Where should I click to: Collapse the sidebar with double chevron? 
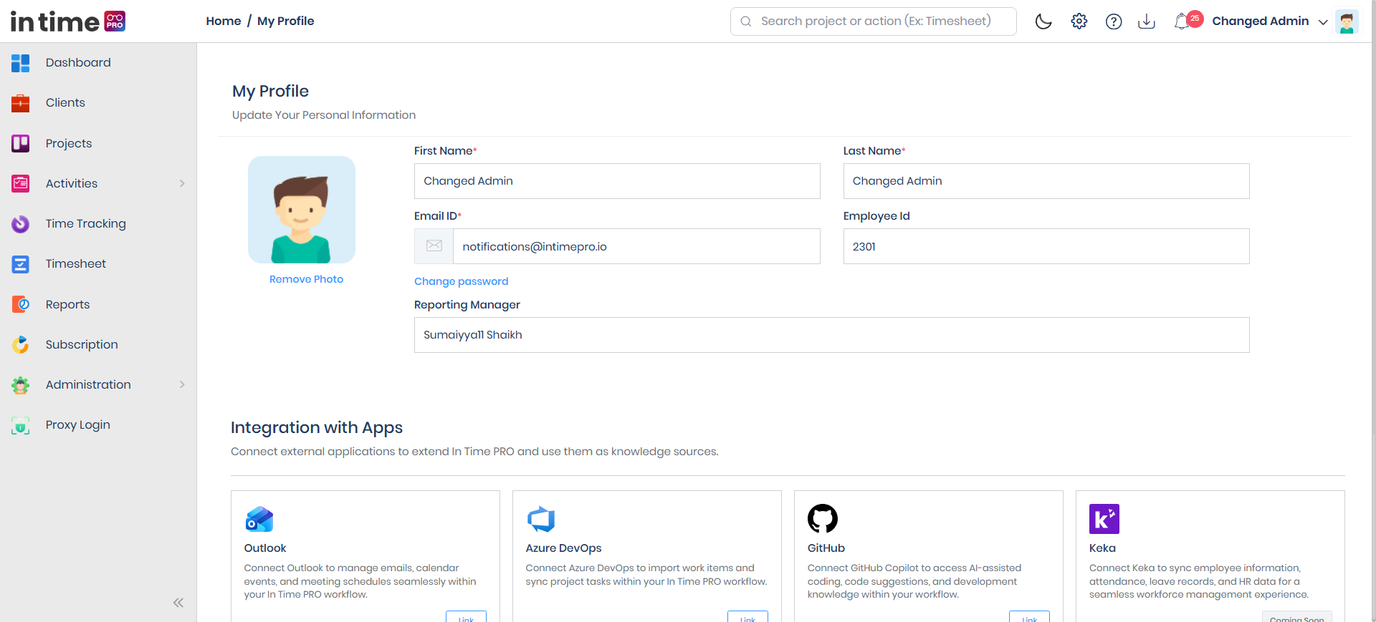[x=178, y=603]
